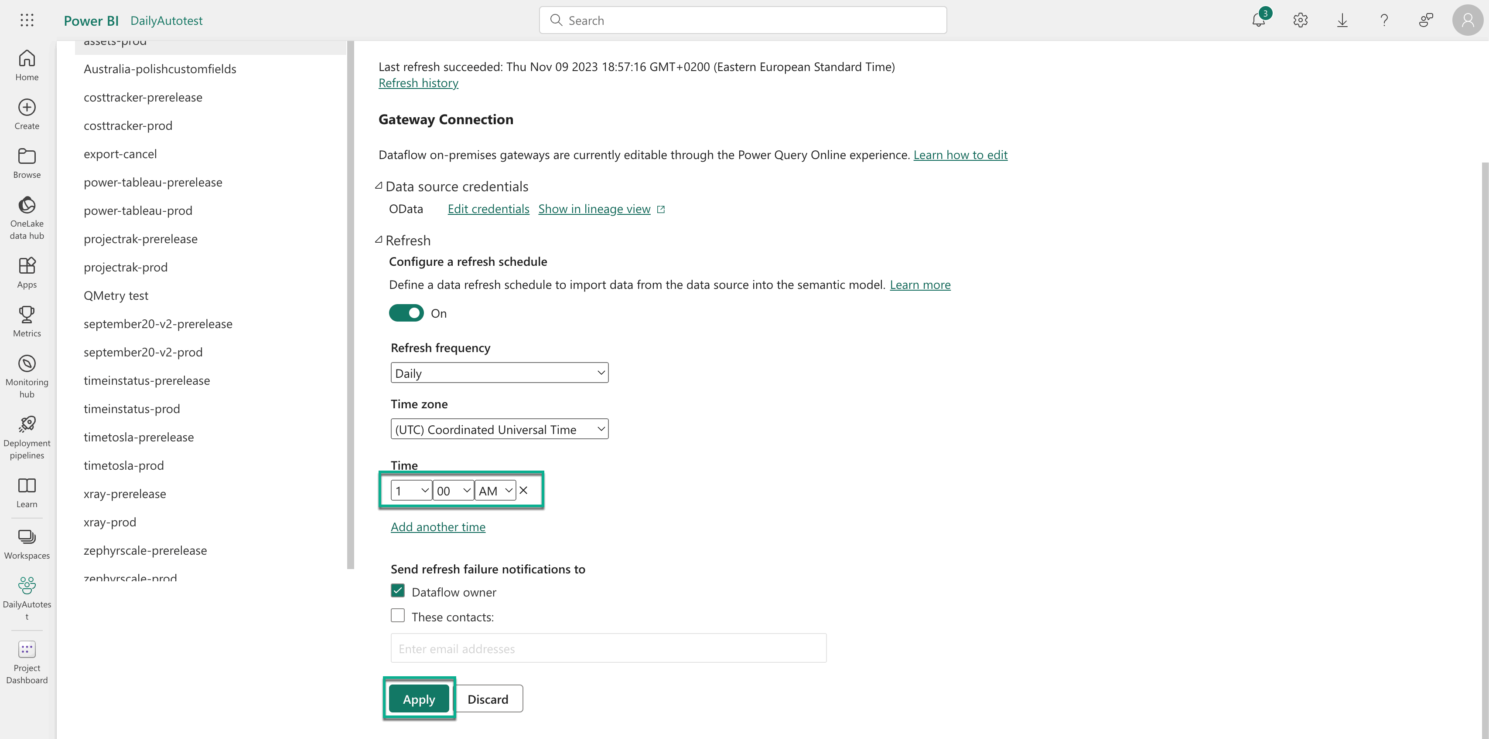Open OneLake data hub in the sidebar
Viewport: 1489px width, 739px height.
tap(27, 217)
